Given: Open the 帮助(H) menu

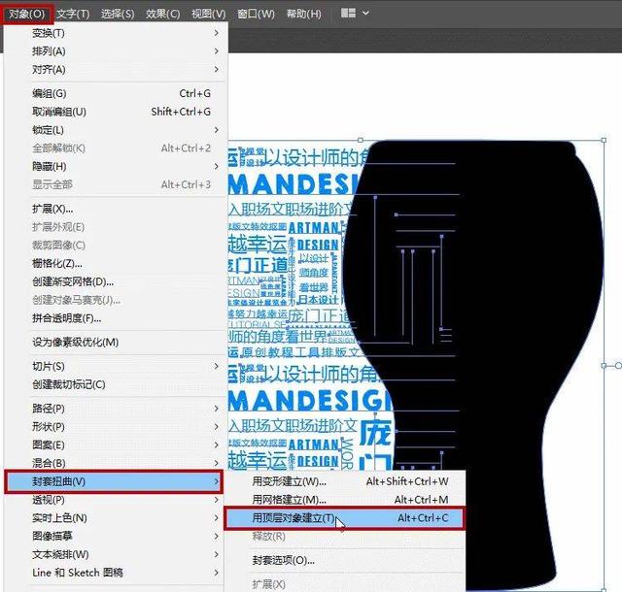Looking at the screenshot, I should click(304, 14).
